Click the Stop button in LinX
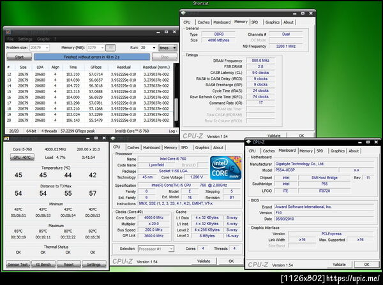 165,57
